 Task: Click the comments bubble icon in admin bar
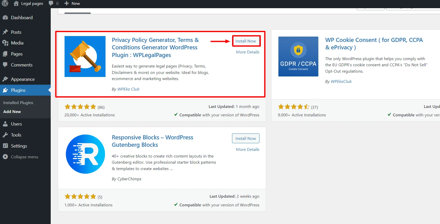[51, 3]
